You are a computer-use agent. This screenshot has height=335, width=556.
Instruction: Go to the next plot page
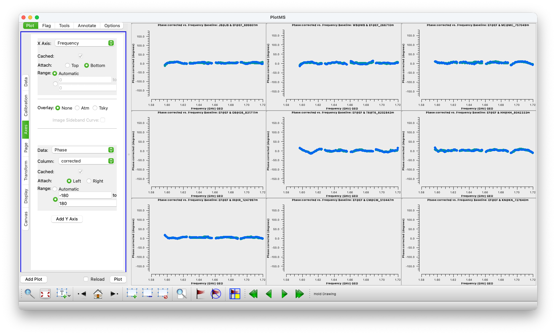(284, 294)
